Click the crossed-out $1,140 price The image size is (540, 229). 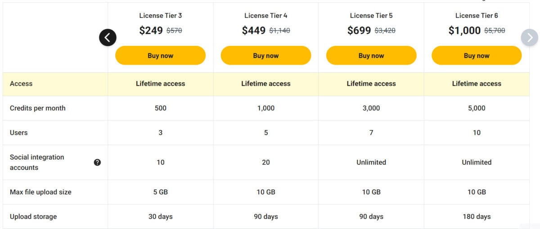point(279,31)
